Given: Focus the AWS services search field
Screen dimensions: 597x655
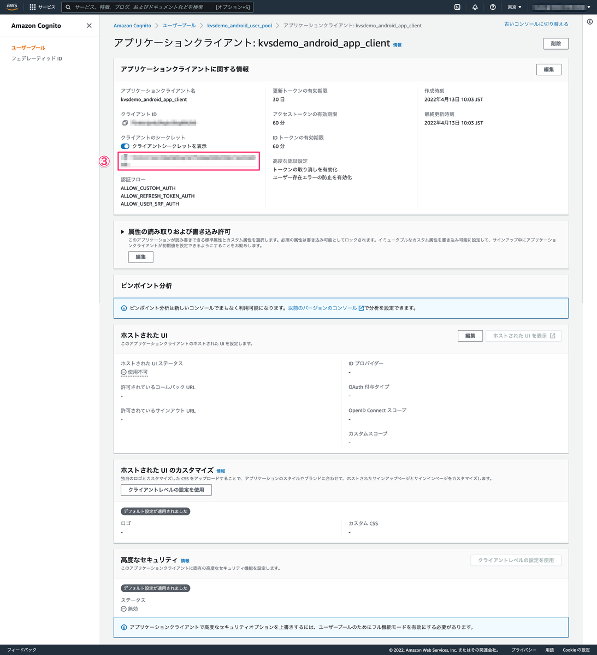Looking at the screenshot, I should (x=157, y=7).
